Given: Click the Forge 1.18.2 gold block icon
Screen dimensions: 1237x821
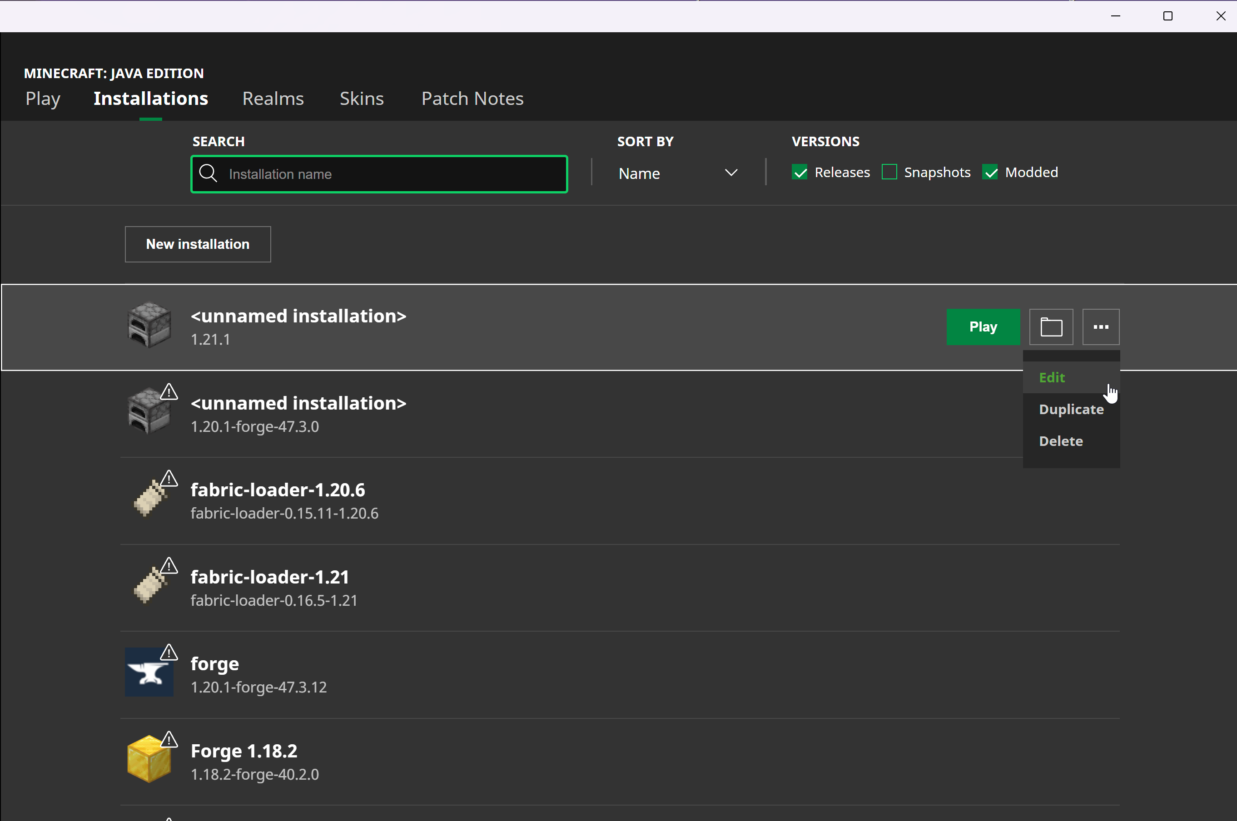Looking at the screenshot, I should tap(149, 759).
